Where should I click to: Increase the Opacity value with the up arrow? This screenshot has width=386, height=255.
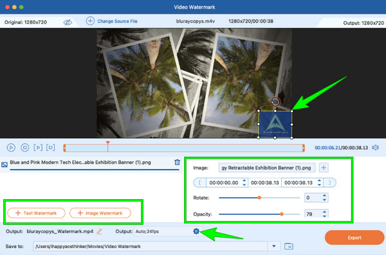pyautogui.click(x=324, y=212)
